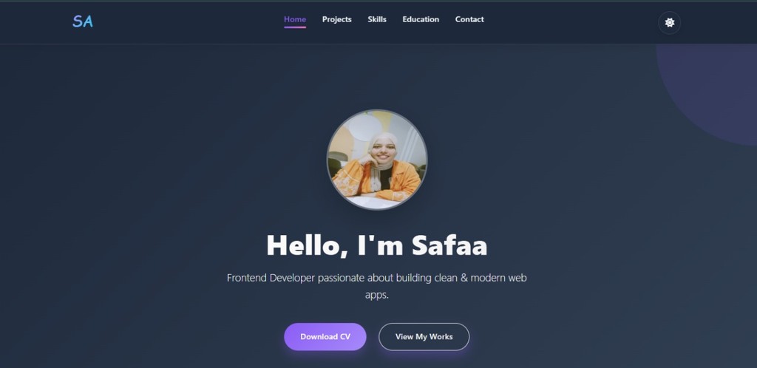757x368 pixels.
Task: Click the View My Works button
Action: [424, 337]
